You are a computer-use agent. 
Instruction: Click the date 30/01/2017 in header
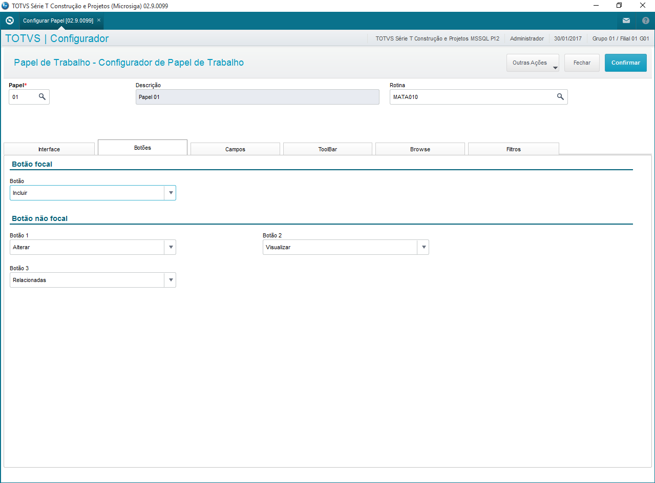(x=568, y=38)
